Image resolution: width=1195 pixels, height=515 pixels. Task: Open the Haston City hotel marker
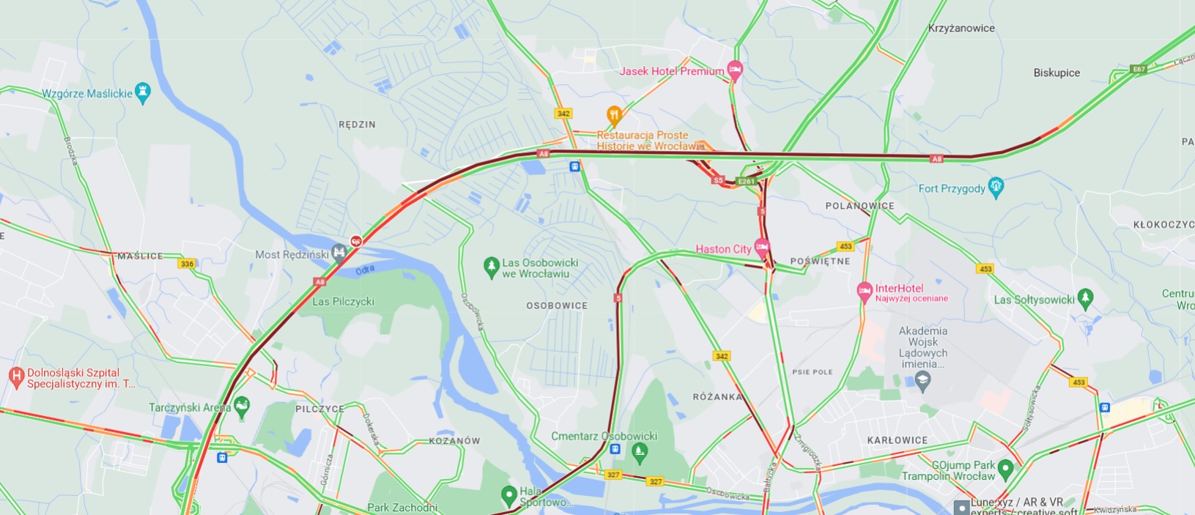pos(762,248)
